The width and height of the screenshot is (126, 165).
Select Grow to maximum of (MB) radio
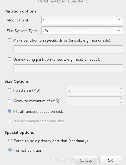click(9, 101)
